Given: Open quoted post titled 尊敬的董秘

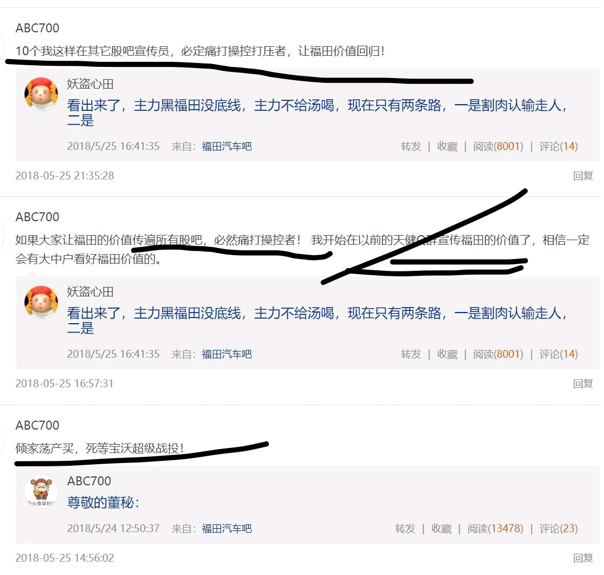Looking at the screenshot, I should pyautogui.click(x=103, y=503).
